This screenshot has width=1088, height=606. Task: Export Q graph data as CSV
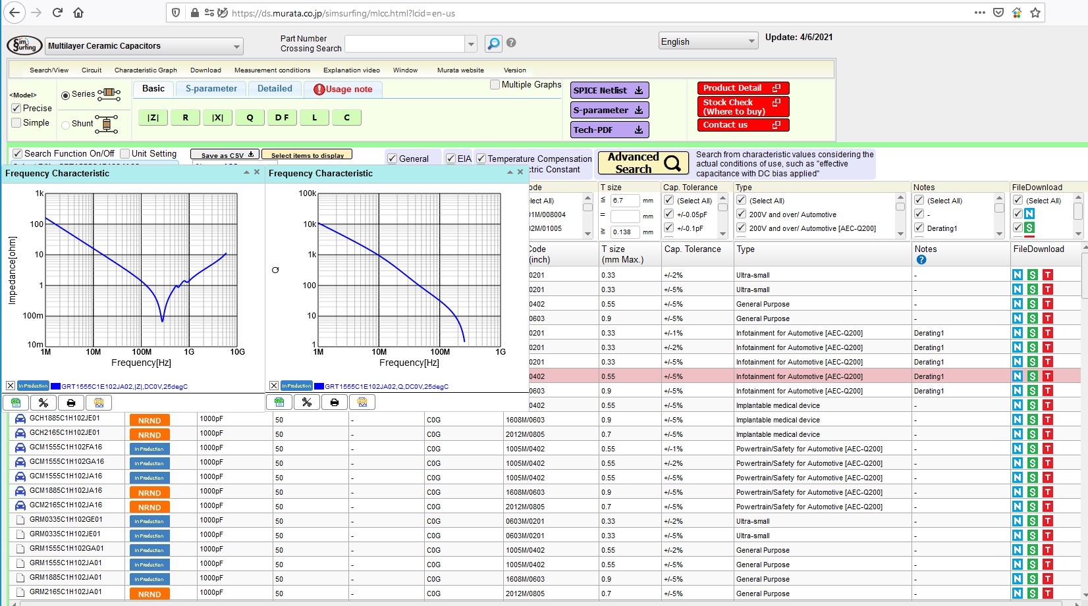point(279,402)
